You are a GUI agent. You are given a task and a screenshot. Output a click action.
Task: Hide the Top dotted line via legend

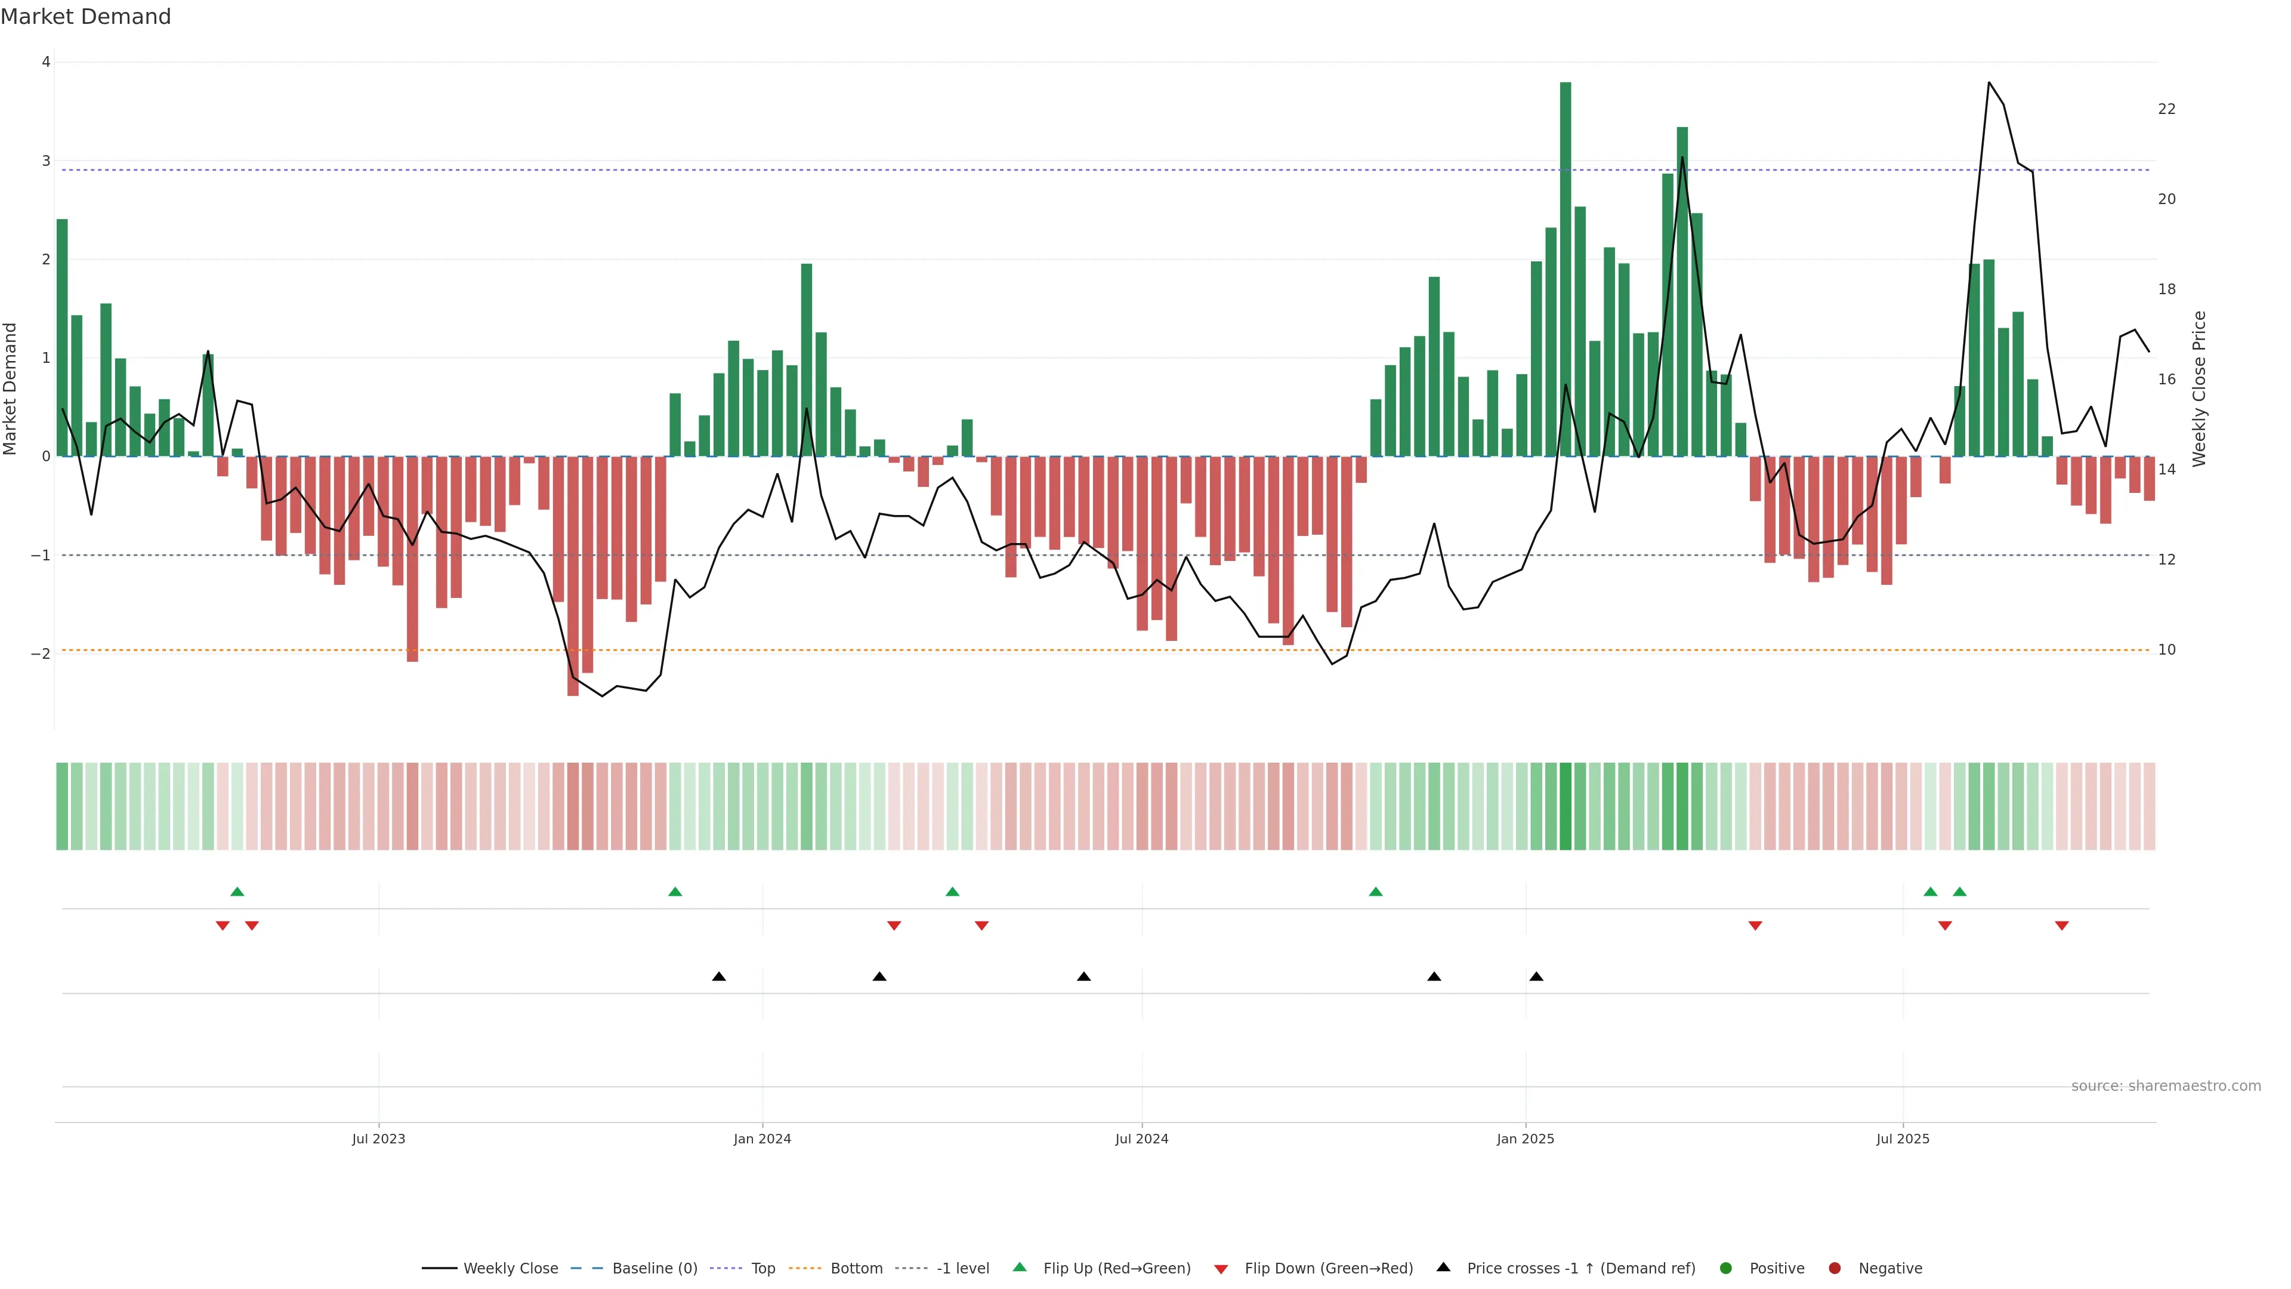[762, 1269]
